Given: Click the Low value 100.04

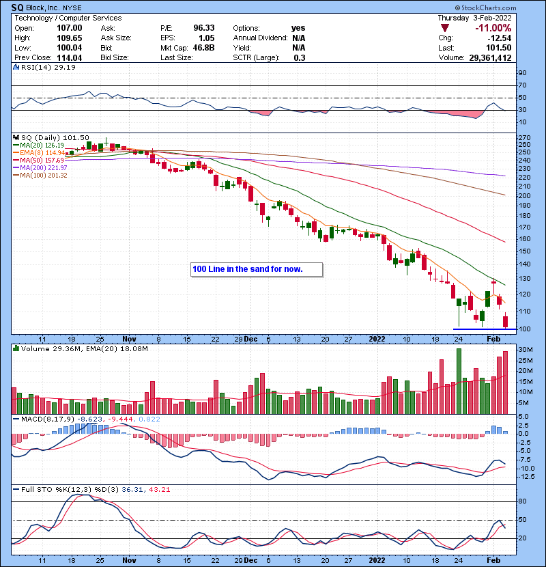Looking at the screenshot, I should coord(70,48).
